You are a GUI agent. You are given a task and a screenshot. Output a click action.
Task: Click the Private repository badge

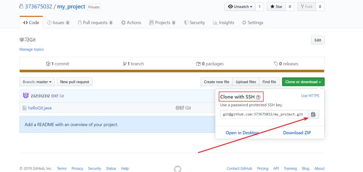[94, 7]
